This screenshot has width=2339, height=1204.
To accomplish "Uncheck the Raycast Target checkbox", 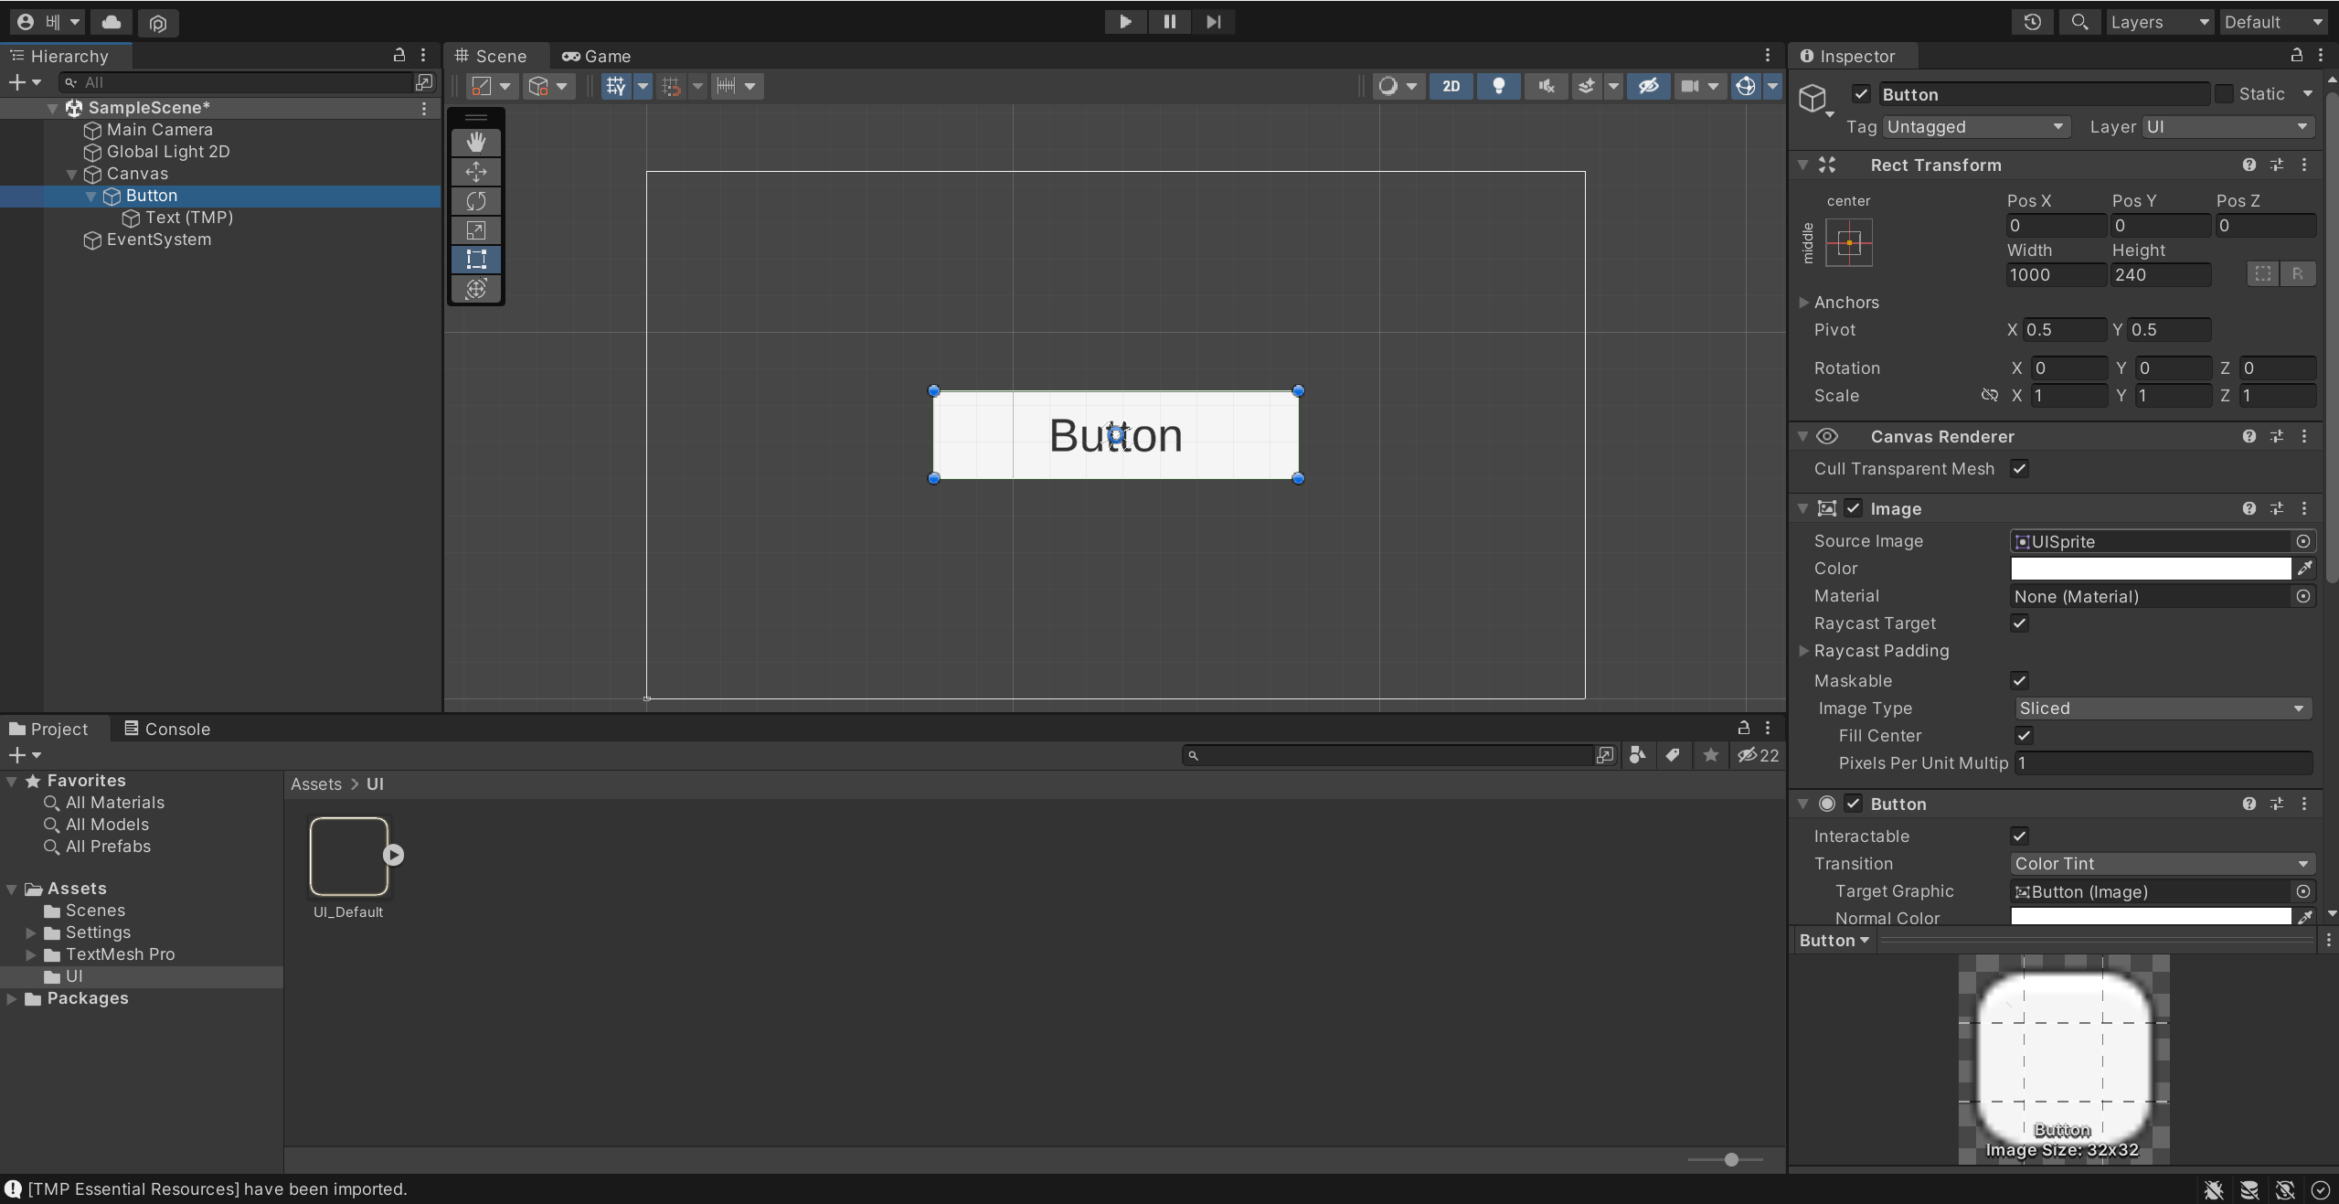I will tap(2019, 623).
